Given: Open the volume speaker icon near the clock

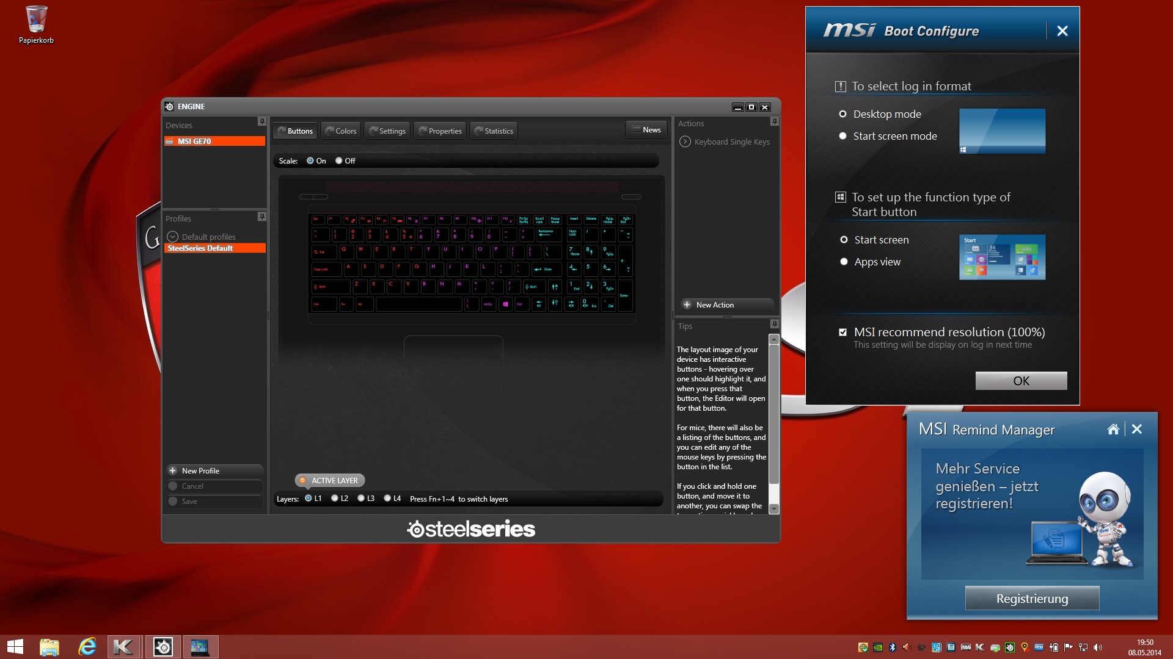Looking at the screenshot, I should (x=1098, y=647).
